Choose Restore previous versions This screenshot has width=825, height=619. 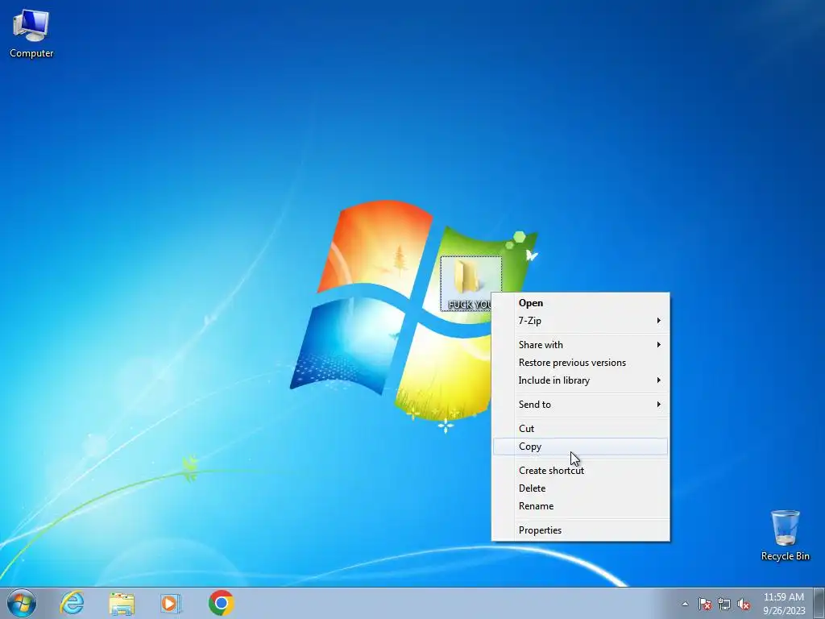click(580, 363)
